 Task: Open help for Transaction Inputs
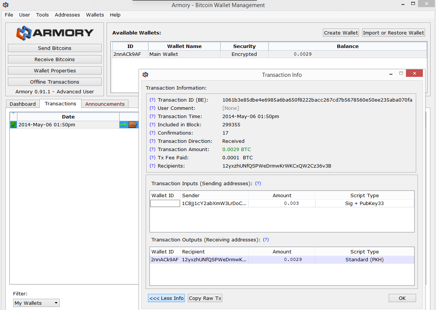pos(258,183)
